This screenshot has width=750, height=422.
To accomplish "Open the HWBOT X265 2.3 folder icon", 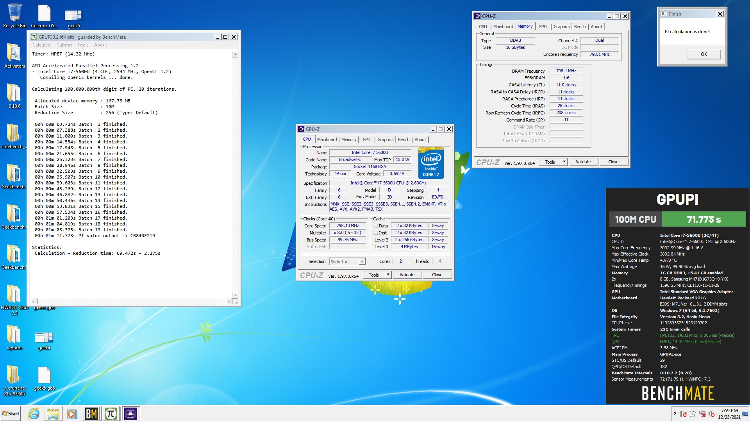I will (x=14, y=300).
